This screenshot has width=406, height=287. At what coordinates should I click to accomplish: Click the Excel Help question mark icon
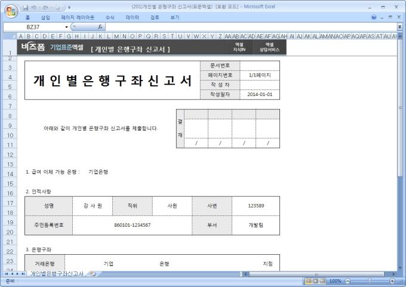pos(374,17)
